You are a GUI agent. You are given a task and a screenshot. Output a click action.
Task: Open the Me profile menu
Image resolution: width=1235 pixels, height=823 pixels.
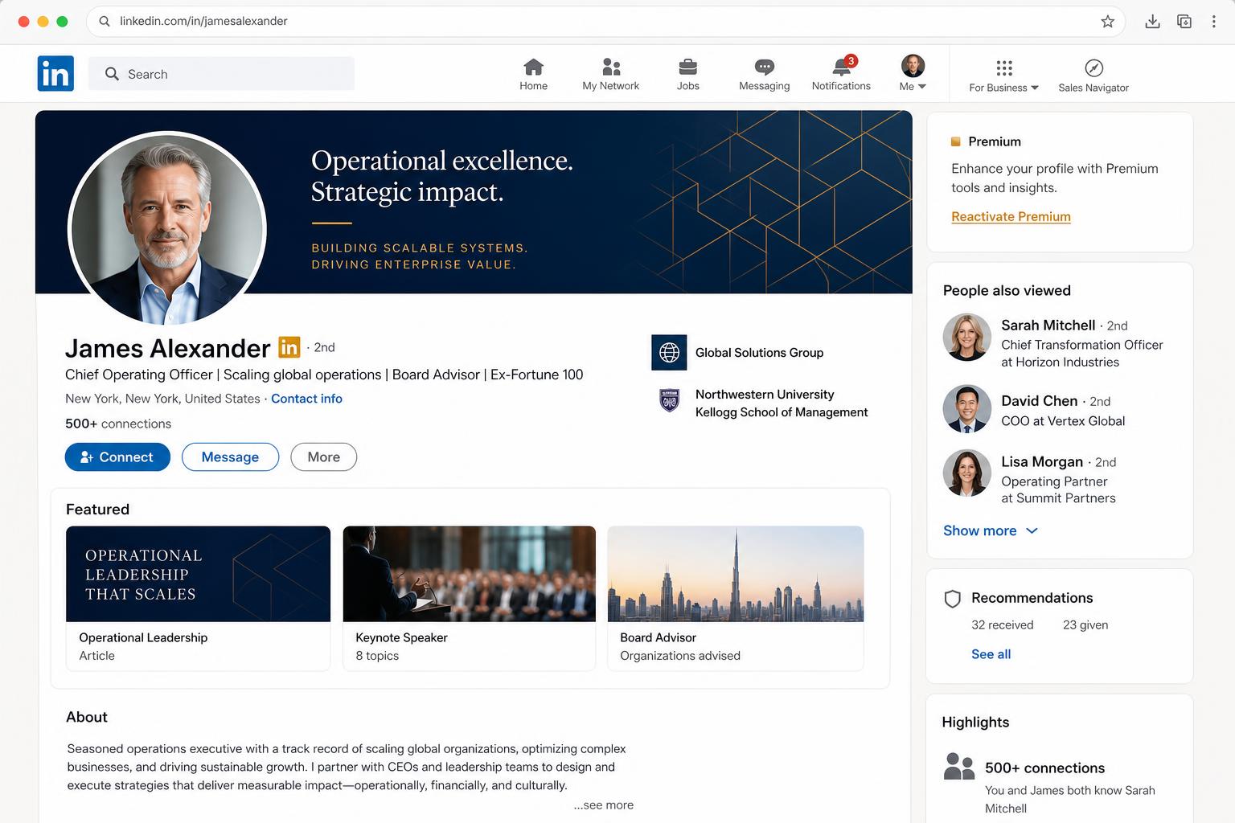[913, 73]
